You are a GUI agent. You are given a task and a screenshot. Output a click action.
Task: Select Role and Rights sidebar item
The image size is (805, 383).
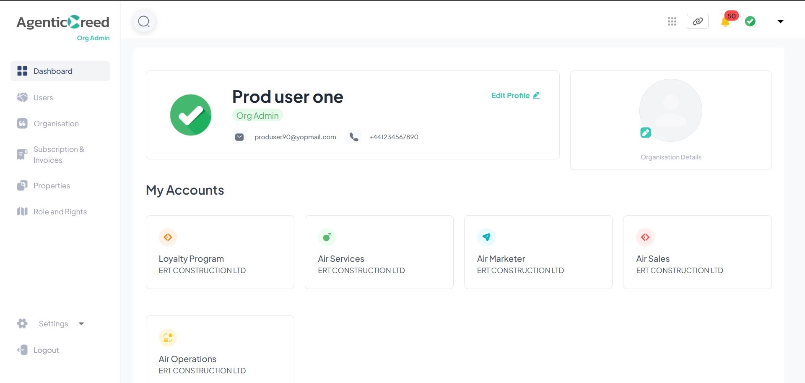click(60, 212)
